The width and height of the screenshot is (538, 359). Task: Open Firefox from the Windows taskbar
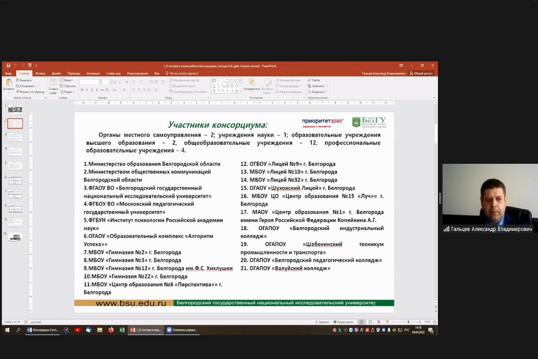[111, 330]
